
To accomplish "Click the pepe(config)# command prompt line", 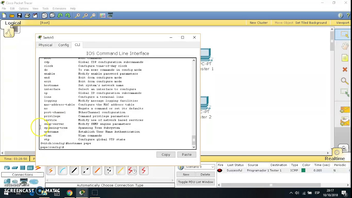I will click(x=52, y=147).
